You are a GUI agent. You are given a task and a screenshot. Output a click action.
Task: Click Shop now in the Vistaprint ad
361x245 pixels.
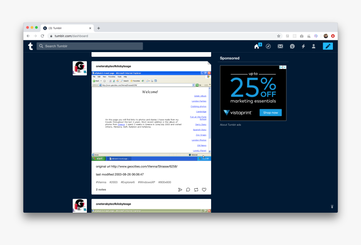pos(270,113)
